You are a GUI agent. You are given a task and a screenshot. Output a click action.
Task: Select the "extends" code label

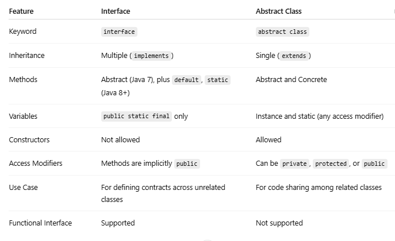(x=294, y=56)
